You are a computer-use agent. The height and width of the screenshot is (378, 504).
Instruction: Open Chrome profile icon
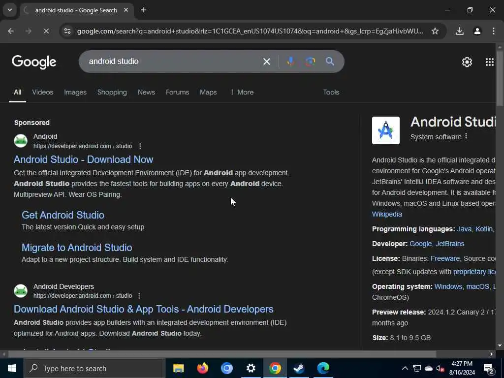477,31
